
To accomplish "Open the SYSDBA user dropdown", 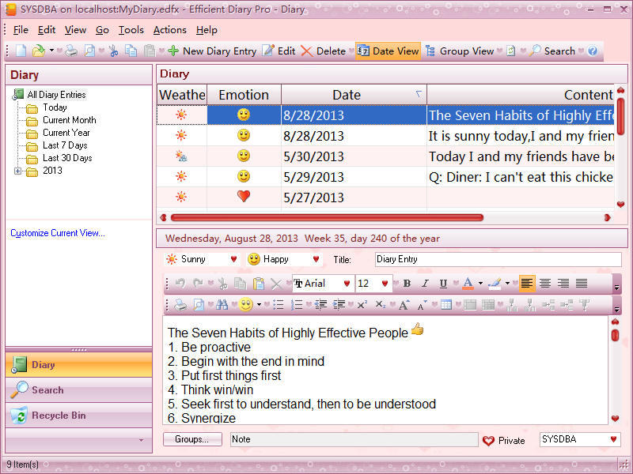I will pyautogui.click(x=614, y=439).
